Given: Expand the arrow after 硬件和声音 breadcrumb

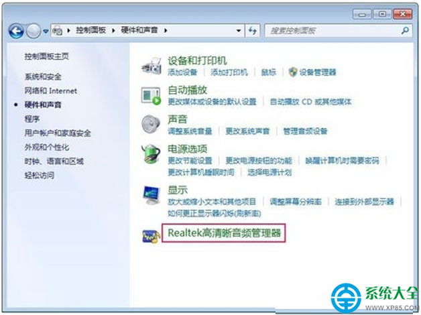Looking at the screenshot, I should [x=166, y=31].
